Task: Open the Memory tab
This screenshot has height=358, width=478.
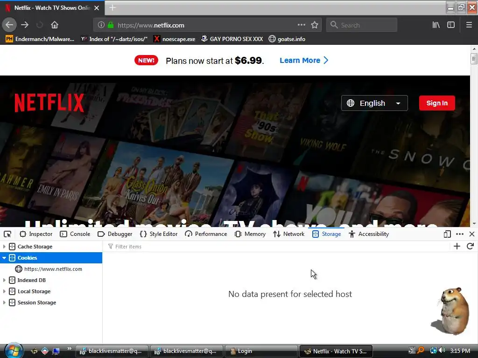Action: (x=250, y=234)
